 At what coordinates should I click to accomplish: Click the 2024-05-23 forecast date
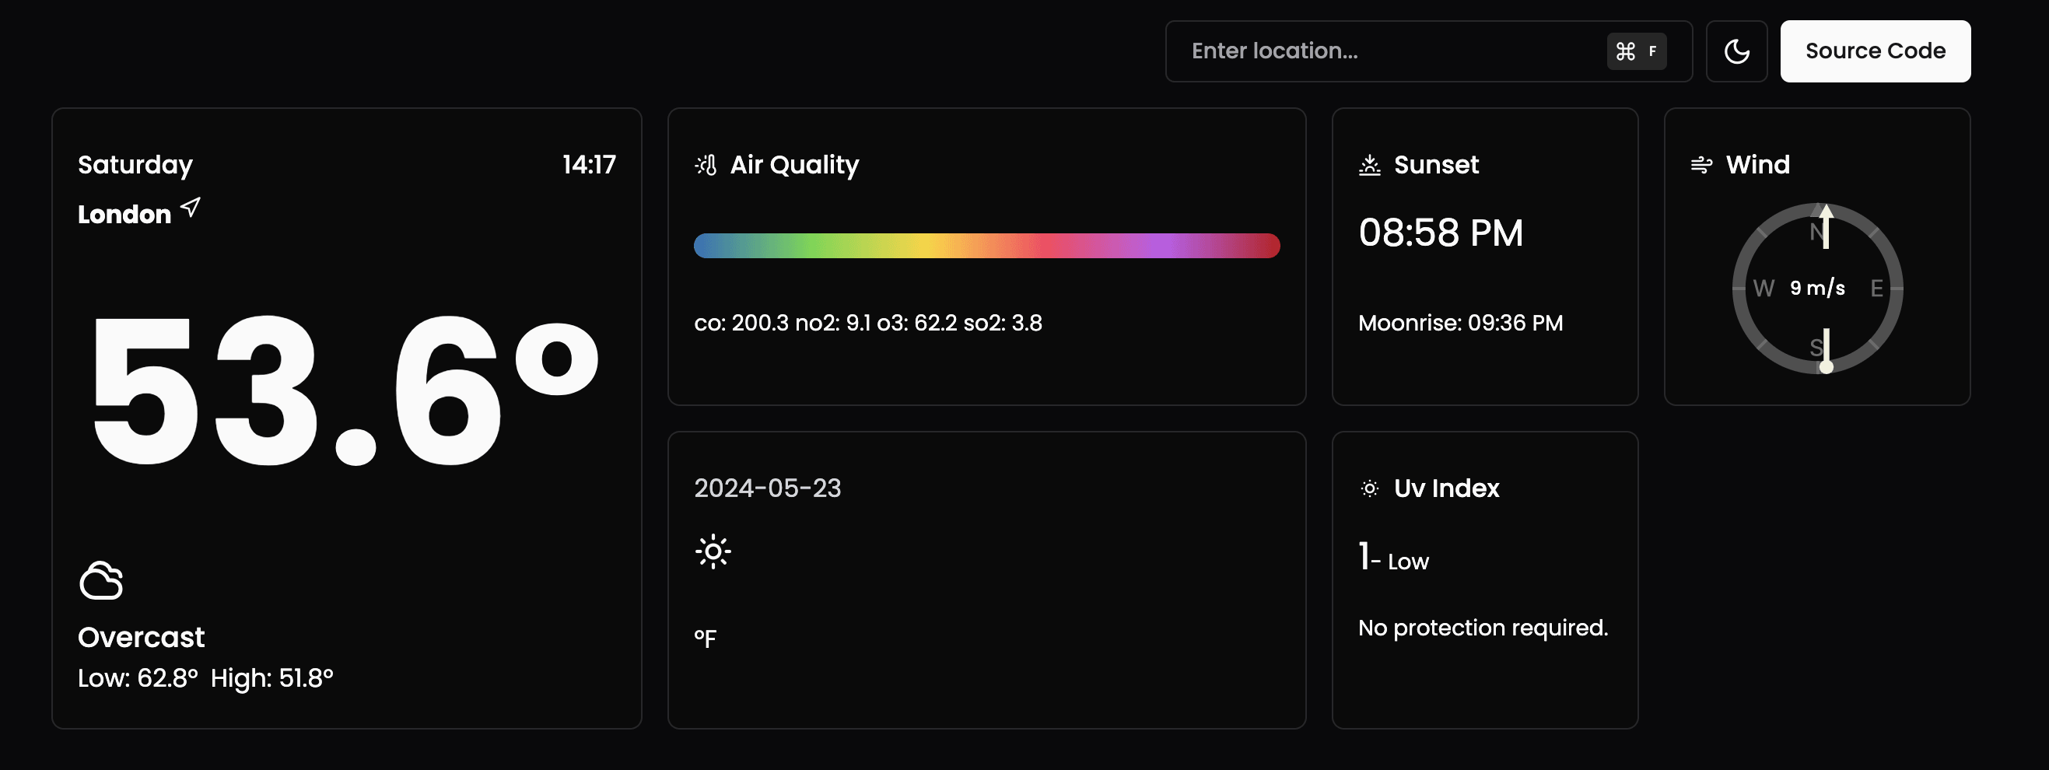767,488
